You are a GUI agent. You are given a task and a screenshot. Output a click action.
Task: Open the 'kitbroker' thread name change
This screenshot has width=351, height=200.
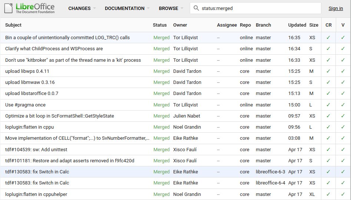73,60
